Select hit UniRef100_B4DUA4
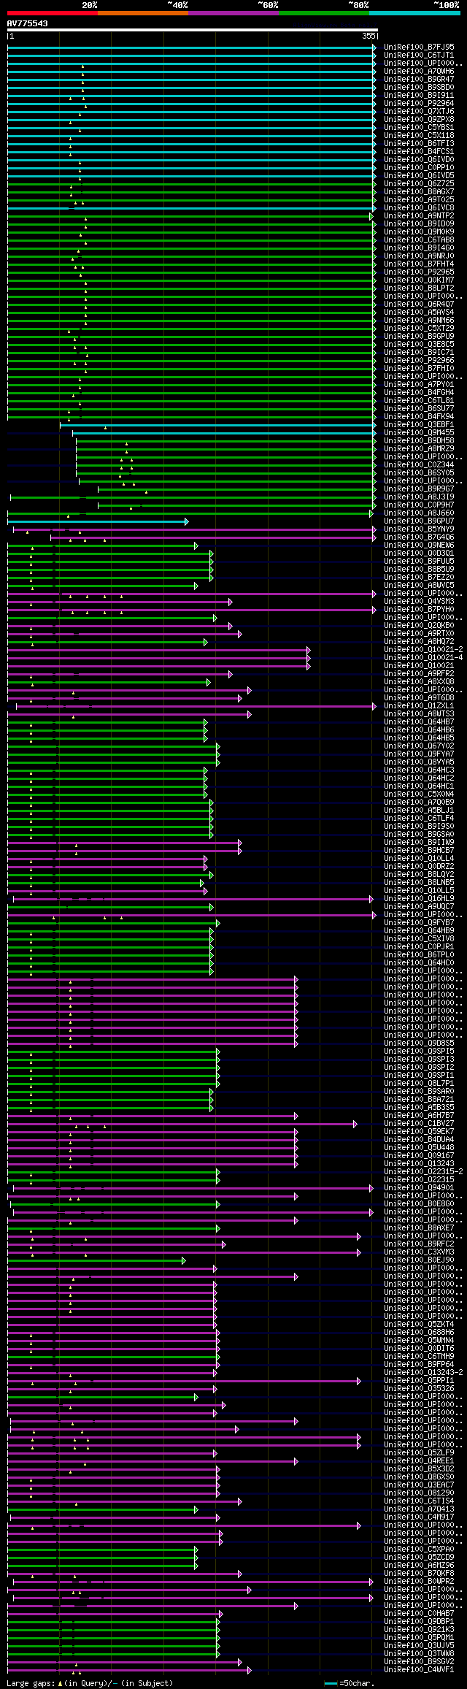The width and height of the screenshot is (467, 1689). point(419,1139)
